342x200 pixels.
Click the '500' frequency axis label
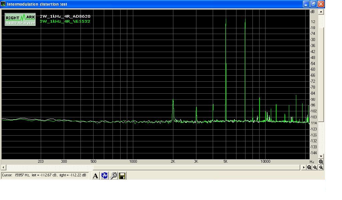(x=94, y=161)
